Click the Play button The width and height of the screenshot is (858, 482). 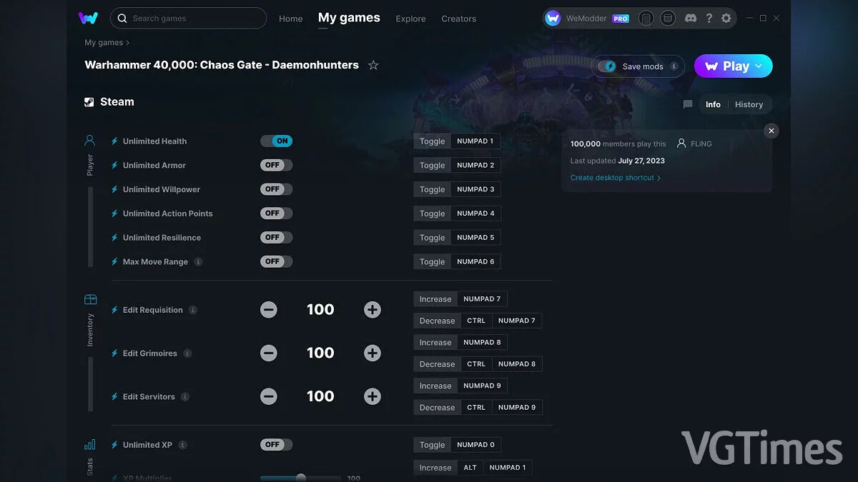click(734, 66)
